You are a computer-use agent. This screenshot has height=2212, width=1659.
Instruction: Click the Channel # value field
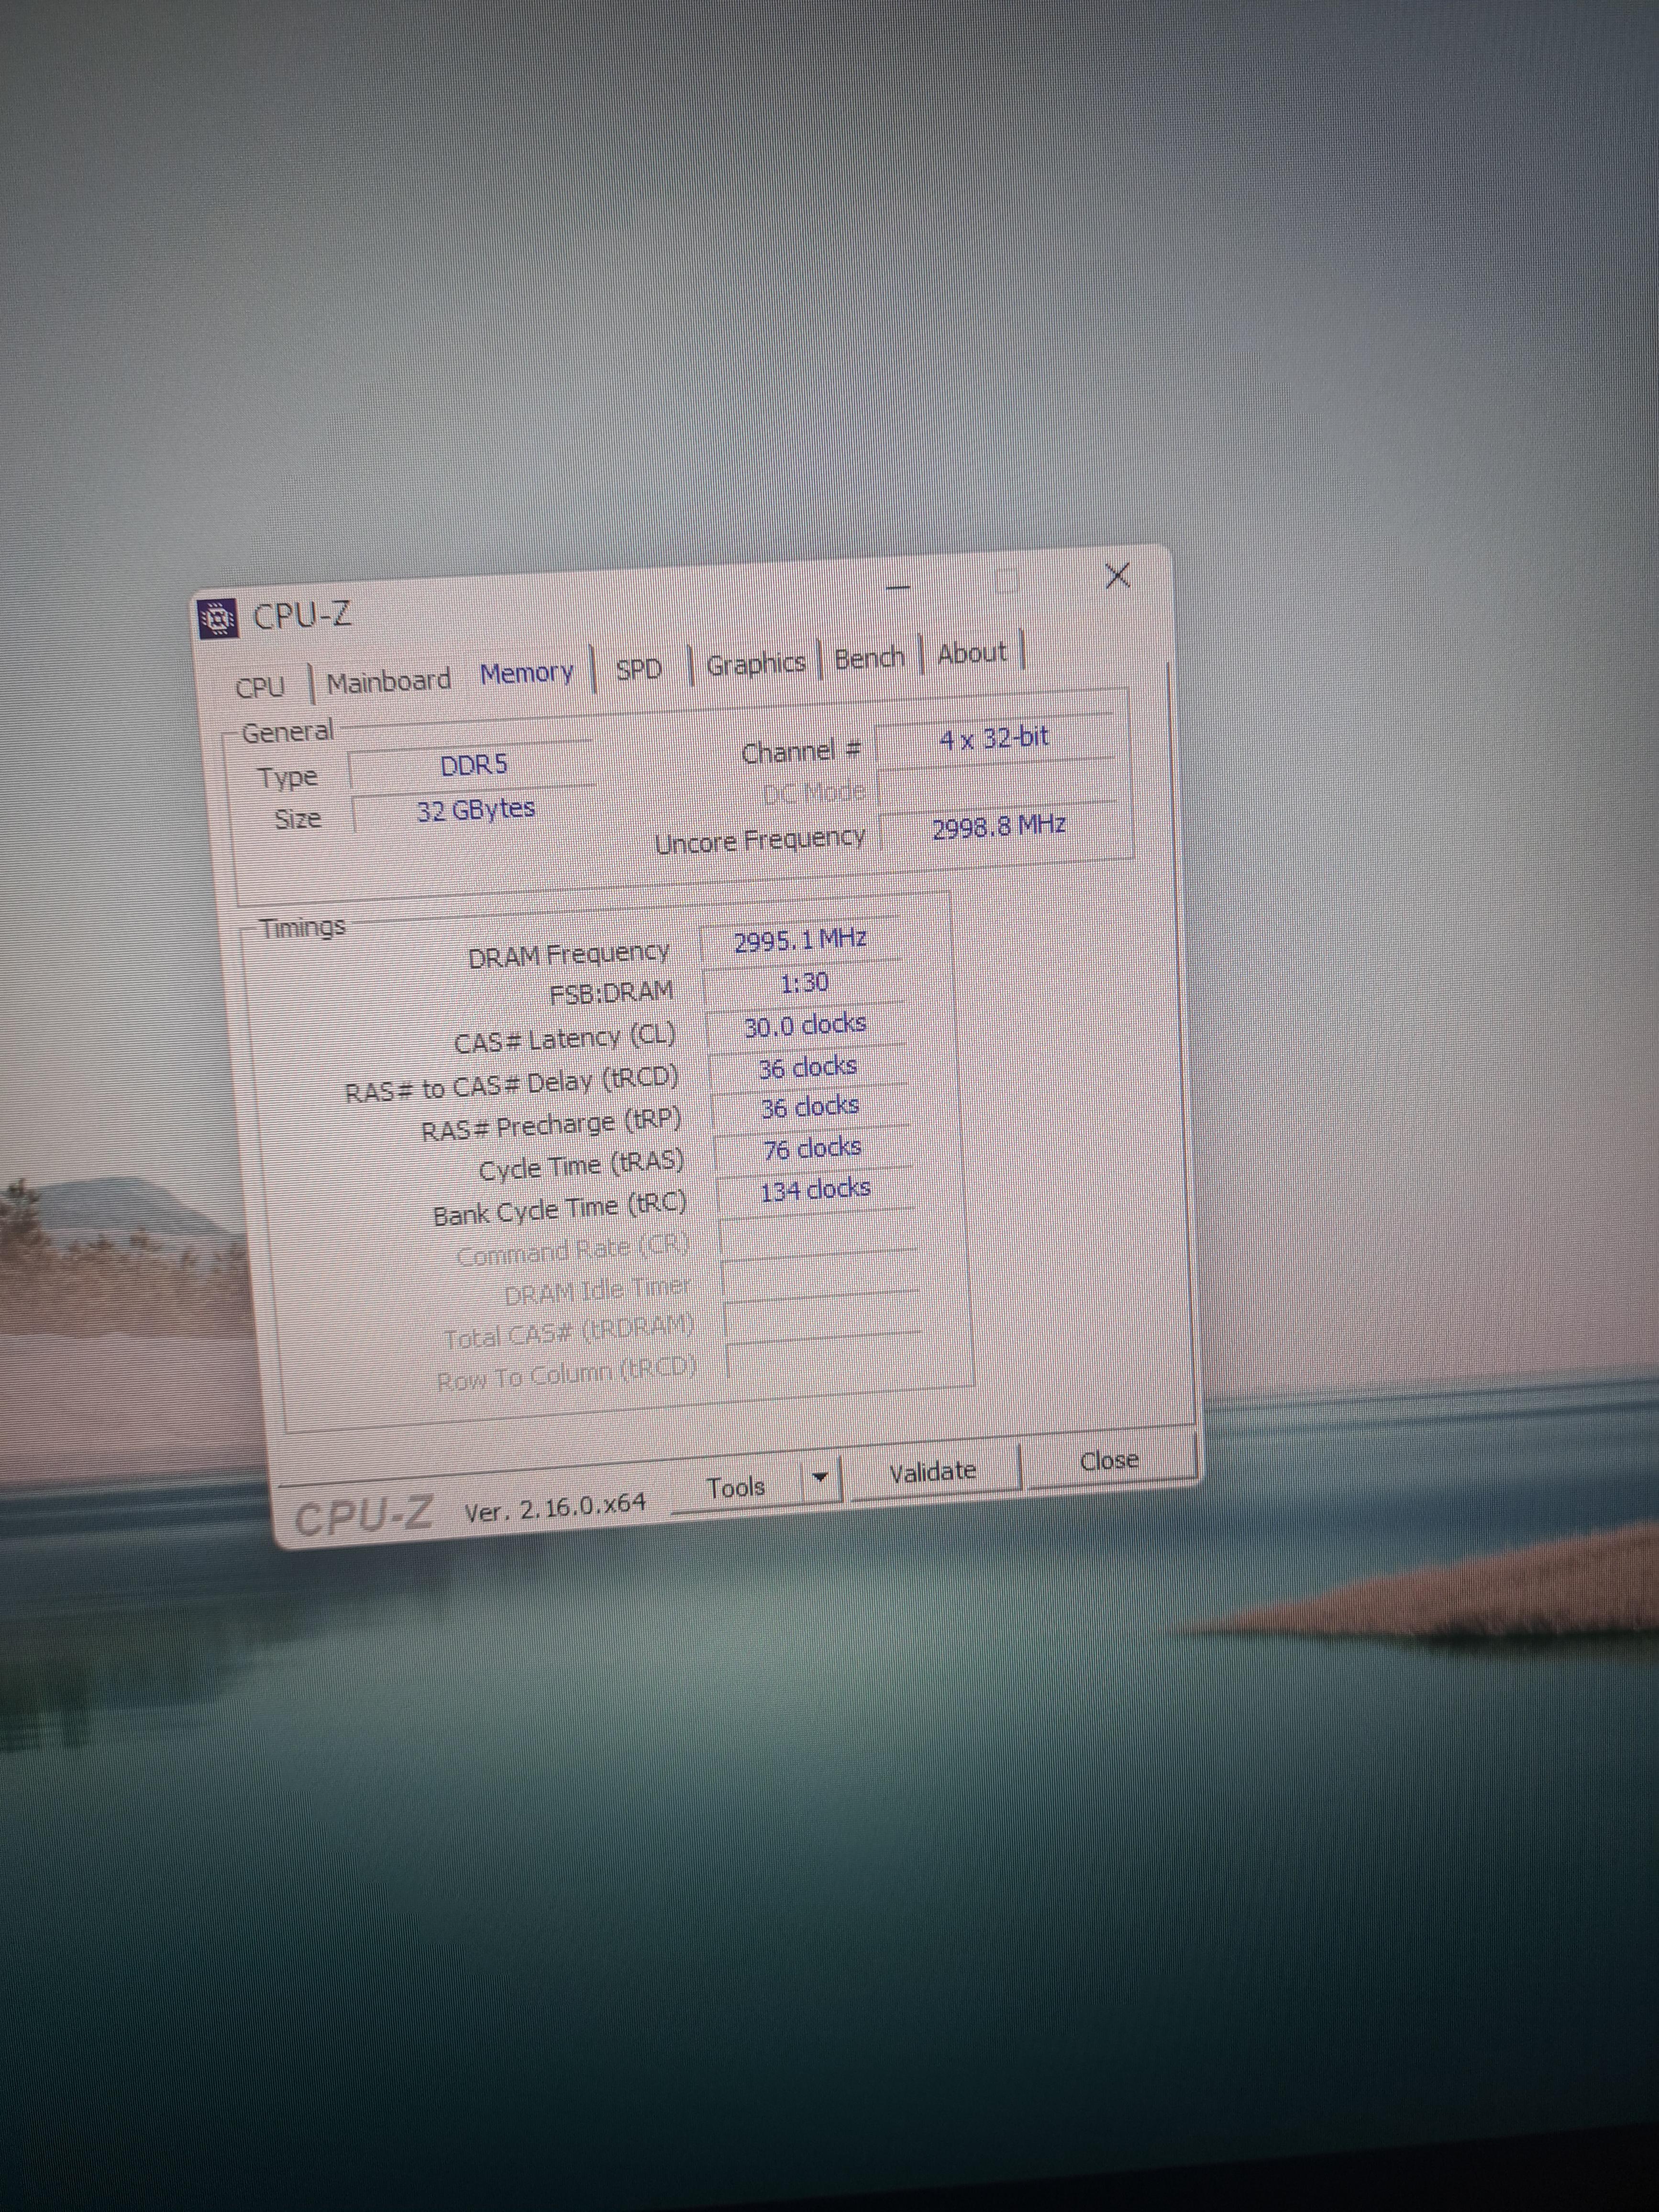pos(994,739)
